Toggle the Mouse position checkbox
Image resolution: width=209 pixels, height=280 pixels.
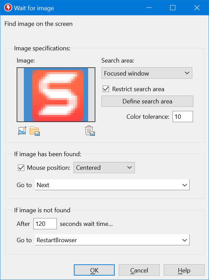pyautogui.click(x=21, y=167)
